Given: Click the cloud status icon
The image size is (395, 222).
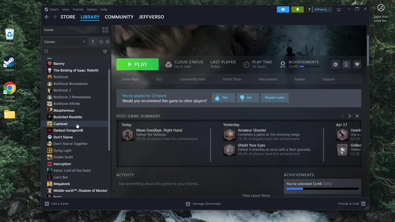Looking at the screenshot, I should tap(168, 64).
